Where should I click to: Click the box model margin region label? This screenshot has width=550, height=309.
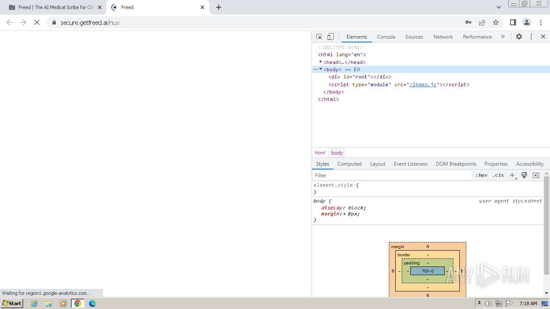click(x=397, y=247)
